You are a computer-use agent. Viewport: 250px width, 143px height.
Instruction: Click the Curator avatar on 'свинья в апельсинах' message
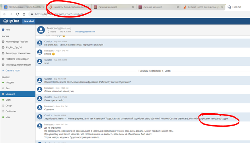click(40, 43)
